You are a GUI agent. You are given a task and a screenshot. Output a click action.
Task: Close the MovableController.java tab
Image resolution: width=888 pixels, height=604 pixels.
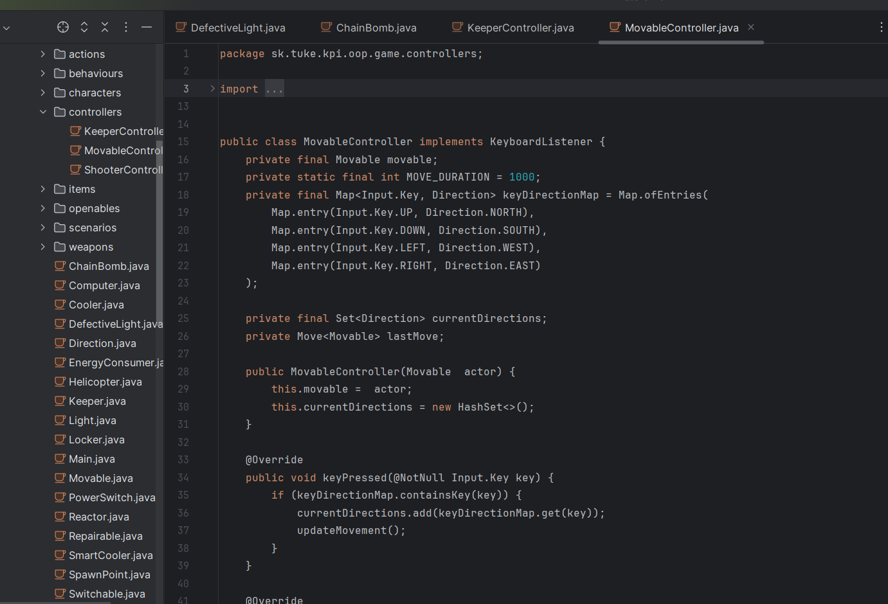click(x=751, y=27)
